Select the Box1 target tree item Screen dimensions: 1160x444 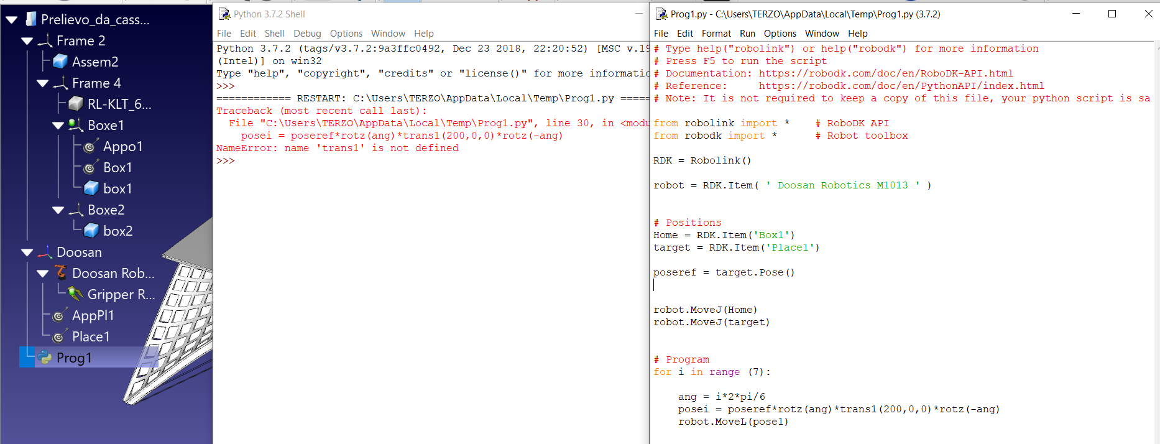click(117, 167)
